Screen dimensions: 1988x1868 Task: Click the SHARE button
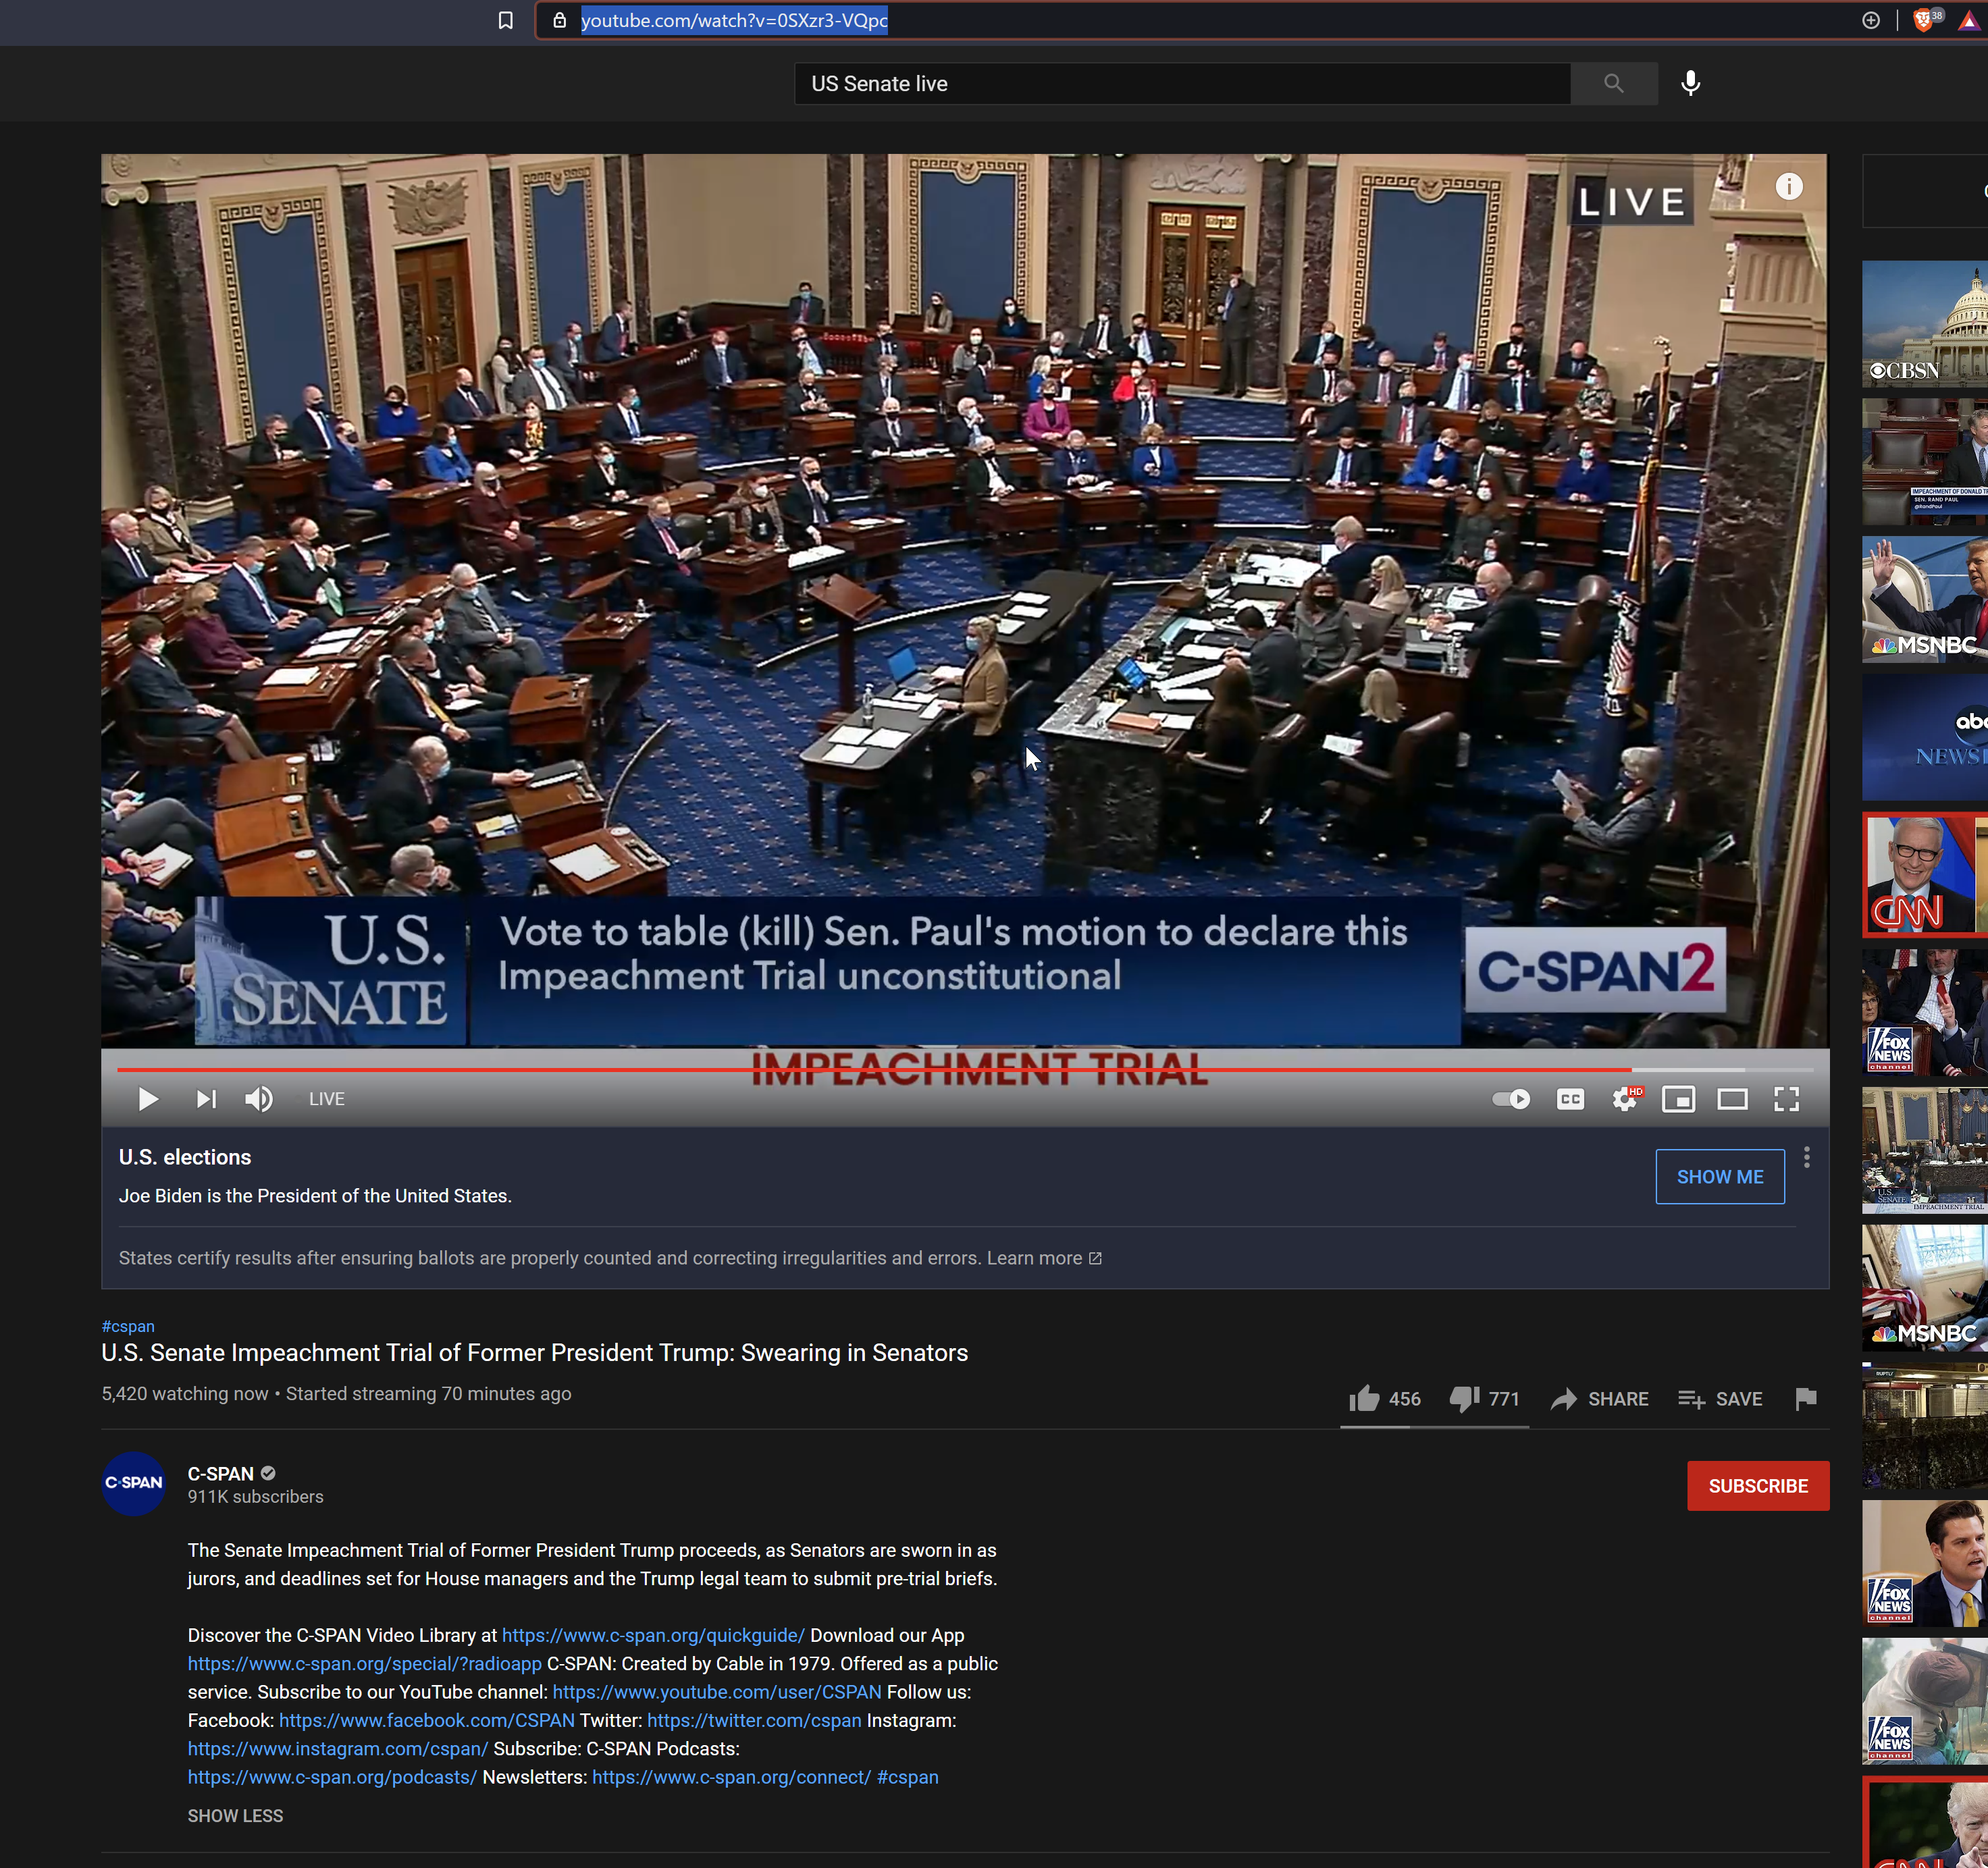(x=1599, y=1399)
